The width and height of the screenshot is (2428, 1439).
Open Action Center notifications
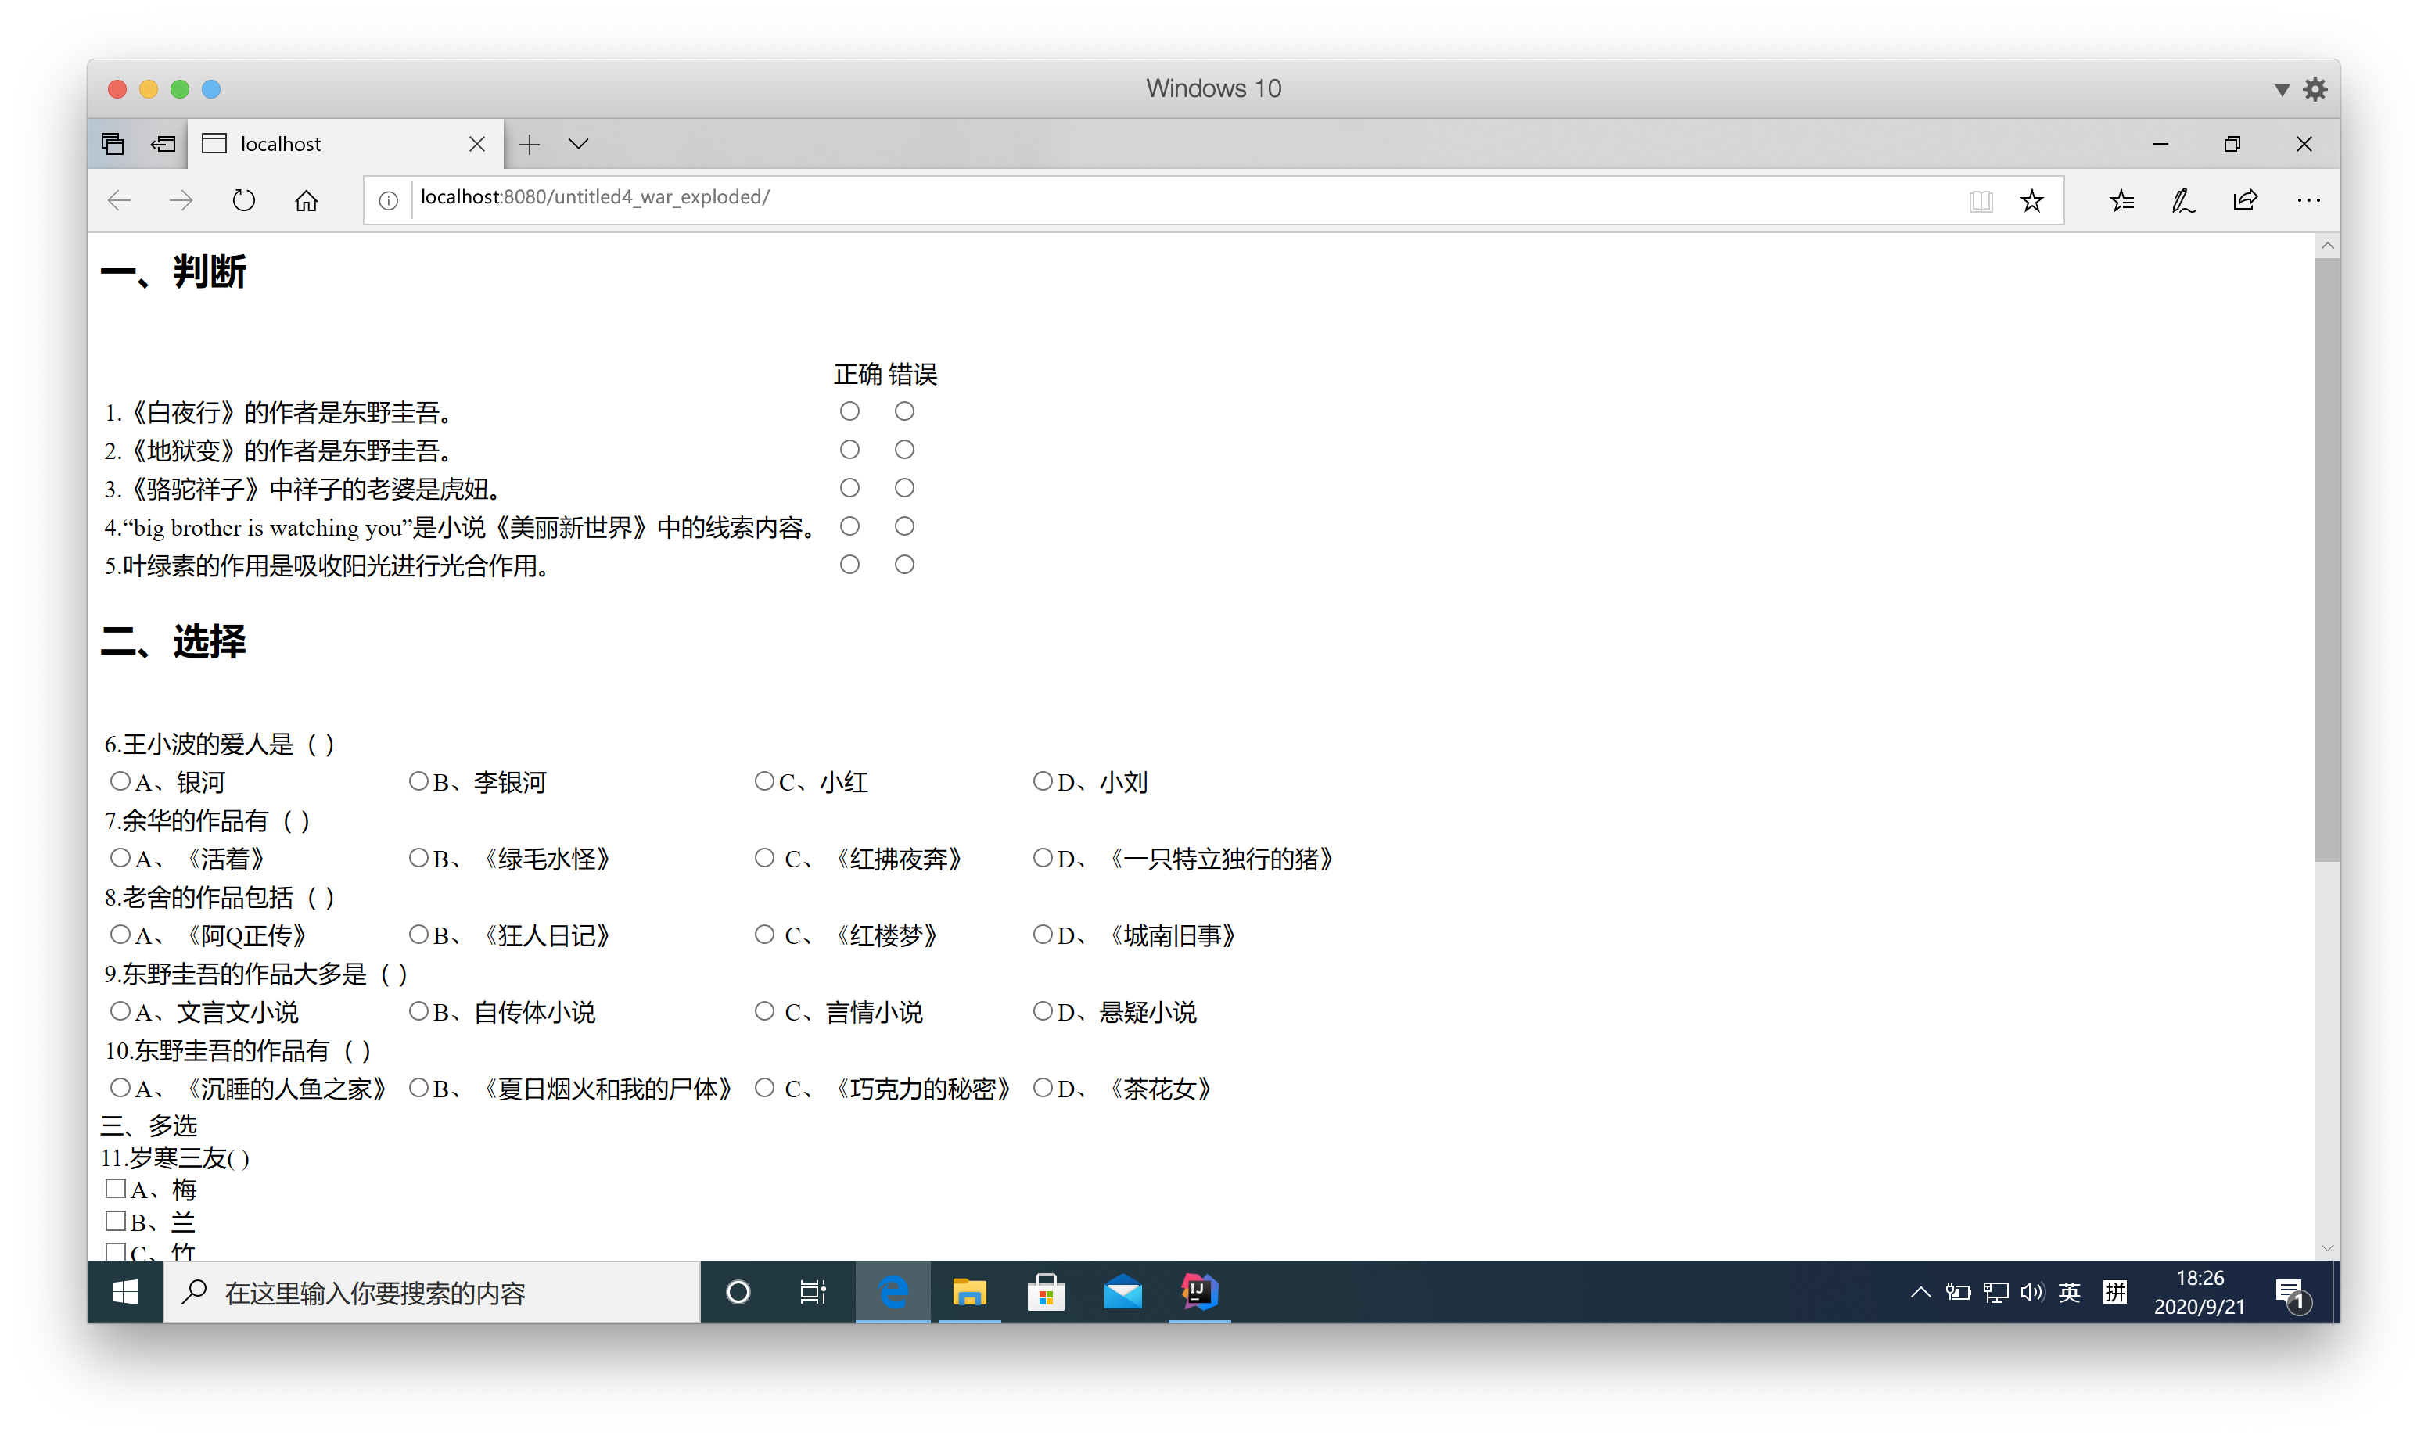(2293, 1295)
